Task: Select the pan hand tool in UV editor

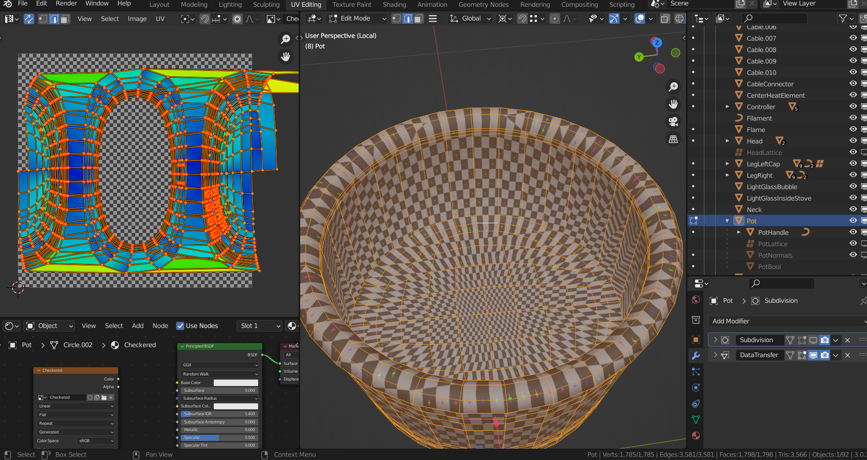Action: (285, 57)
